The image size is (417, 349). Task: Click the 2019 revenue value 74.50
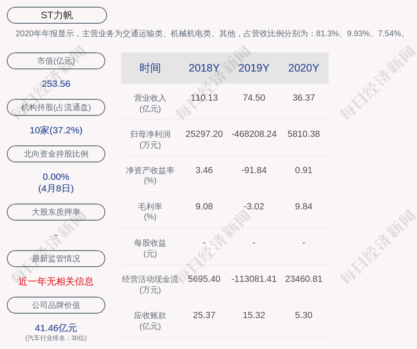(254, 98)
